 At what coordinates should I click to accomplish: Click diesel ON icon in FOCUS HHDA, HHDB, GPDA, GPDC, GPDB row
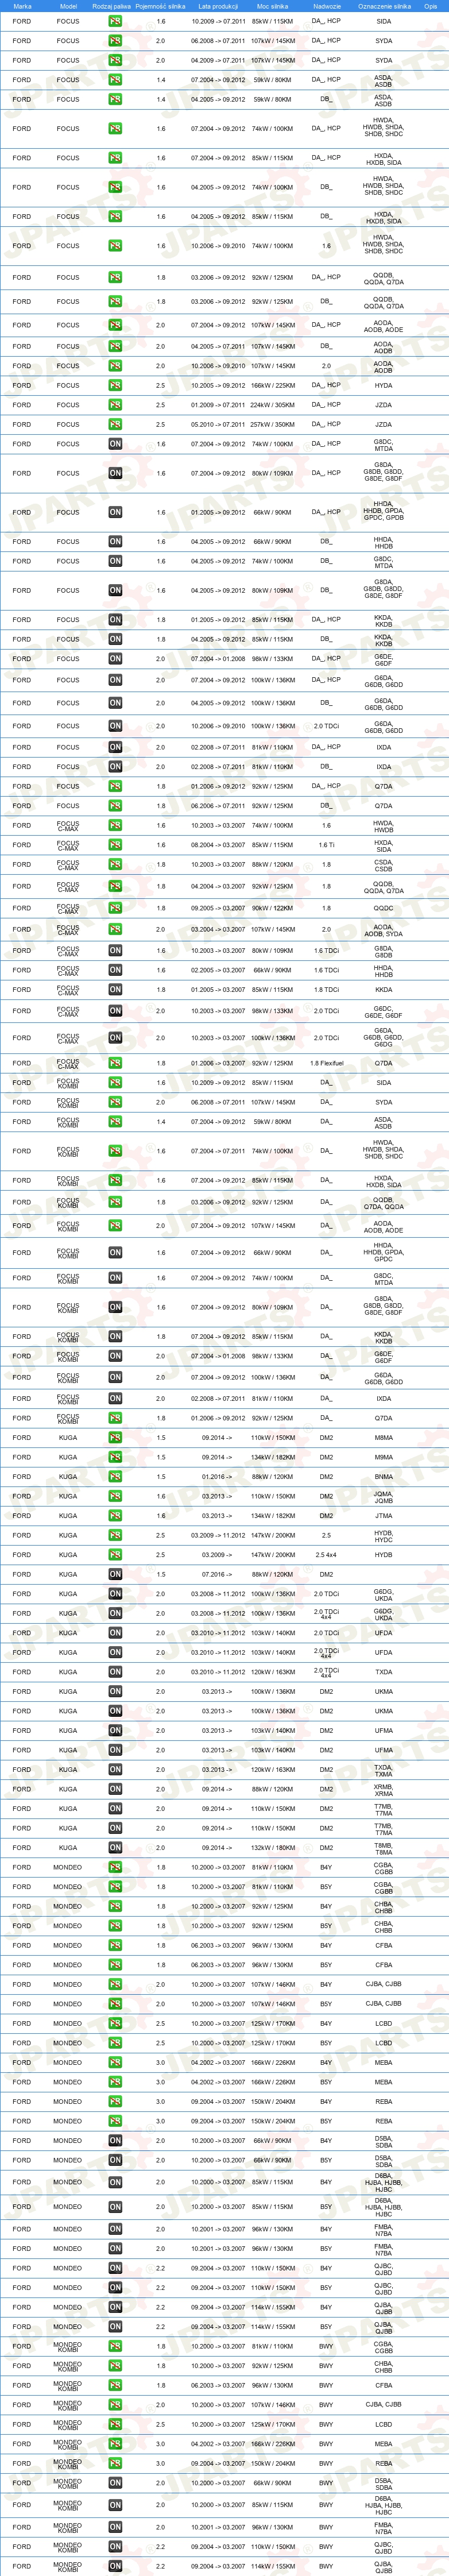click(x=115, y=512)
